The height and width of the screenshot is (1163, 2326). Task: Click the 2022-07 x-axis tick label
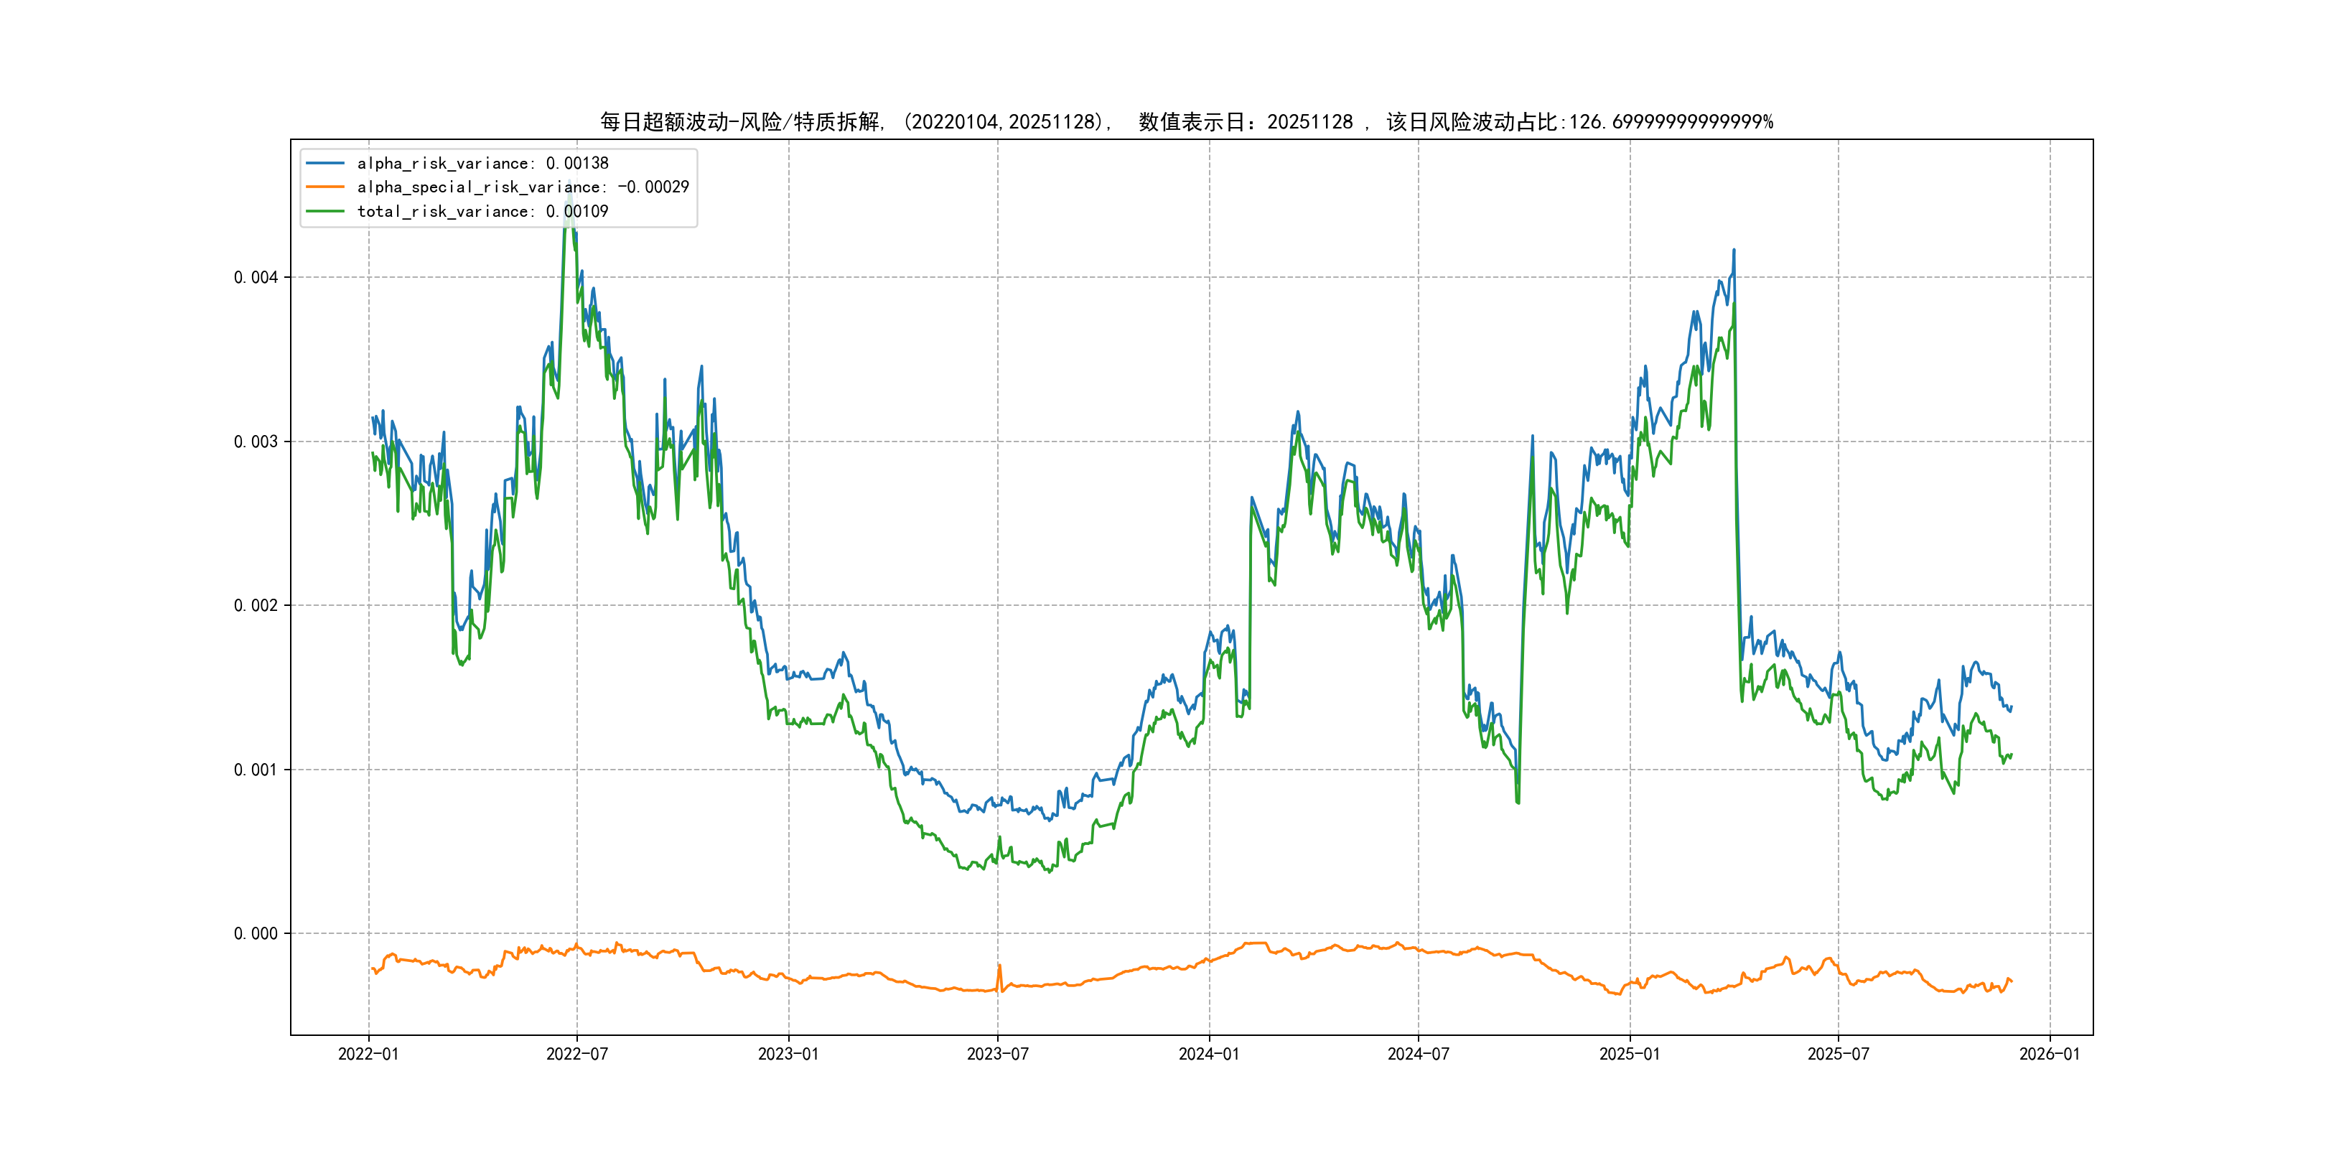577,1054
